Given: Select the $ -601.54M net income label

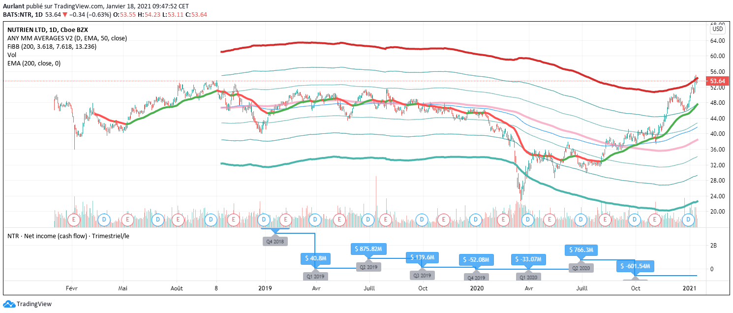Looking at the screenshot, I should pyautogui.click(x=636, y=266).
